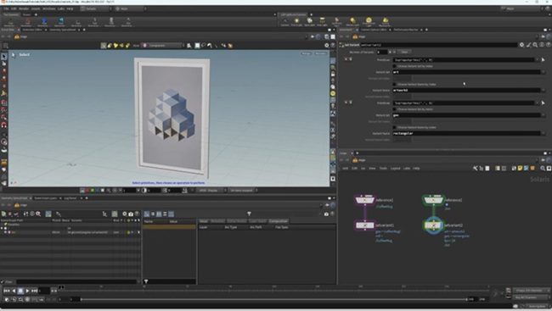
Task: Click the Clear button beside Number of Variants
Action: click(x=404, y=52)
